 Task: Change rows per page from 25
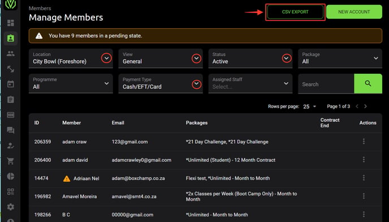pos(309,106)
